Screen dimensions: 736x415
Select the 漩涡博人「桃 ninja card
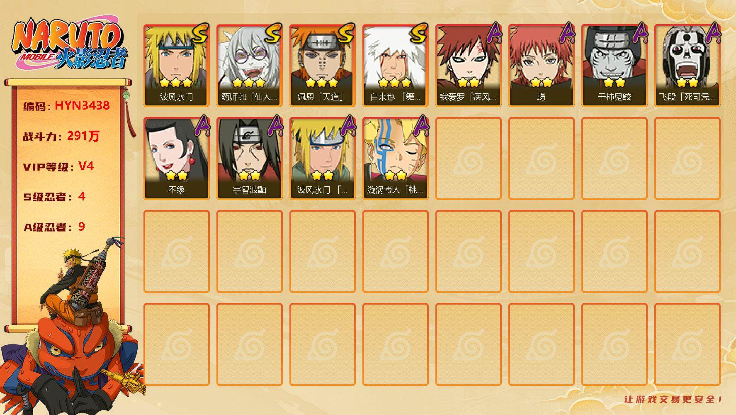pos(395,159)
